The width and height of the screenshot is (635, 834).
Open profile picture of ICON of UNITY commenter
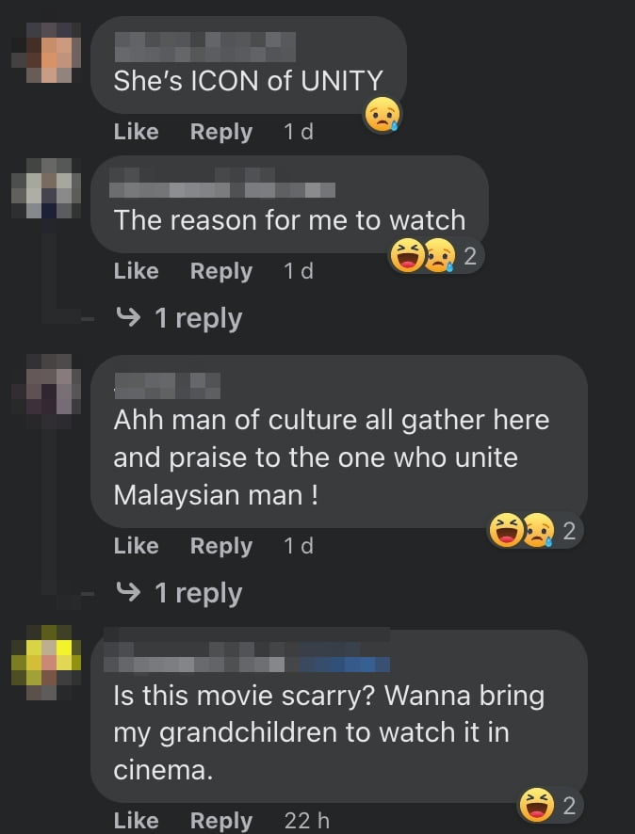click(46, 52)
